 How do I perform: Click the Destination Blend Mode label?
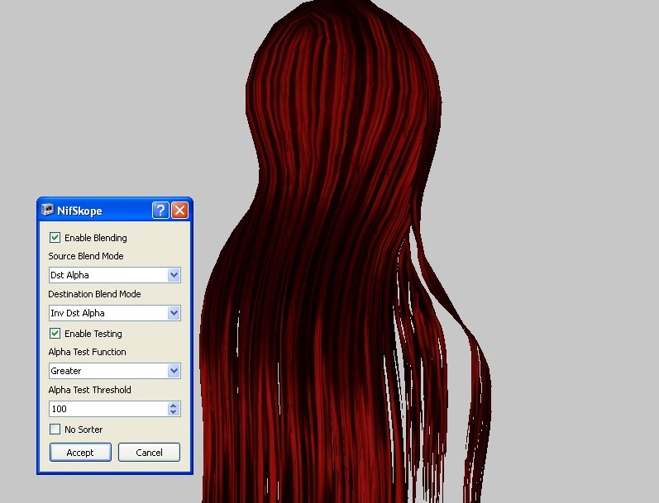click(94, 294)
